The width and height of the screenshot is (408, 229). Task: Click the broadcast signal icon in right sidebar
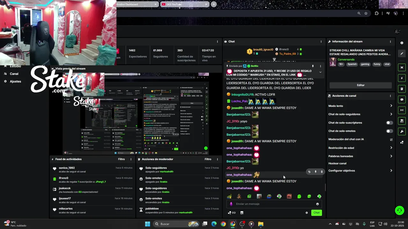coord(402,110)
